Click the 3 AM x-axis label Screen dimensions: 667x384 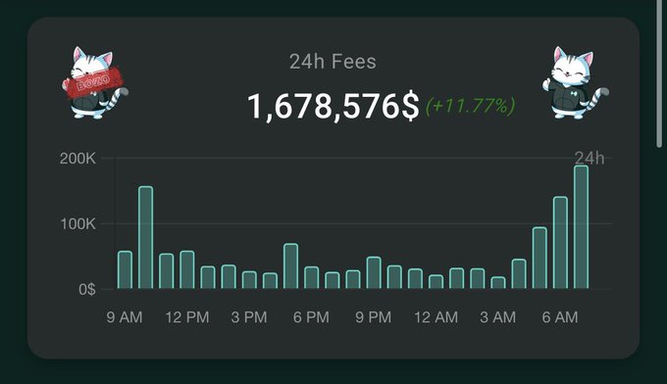pyautogui.click(x=497, y=317)
